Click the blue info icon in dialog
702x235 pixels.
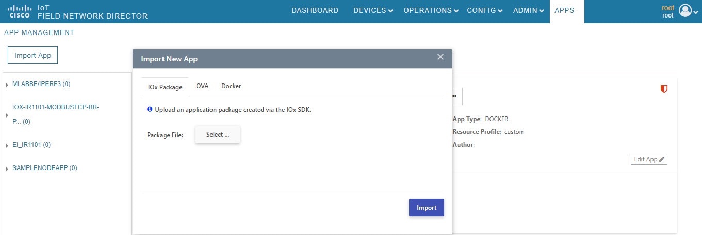click(150, 109)
